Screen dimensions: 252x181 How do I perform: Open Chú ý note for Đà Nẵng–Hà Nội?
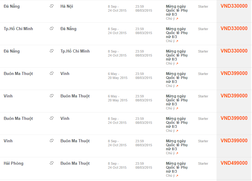[172, 18]
